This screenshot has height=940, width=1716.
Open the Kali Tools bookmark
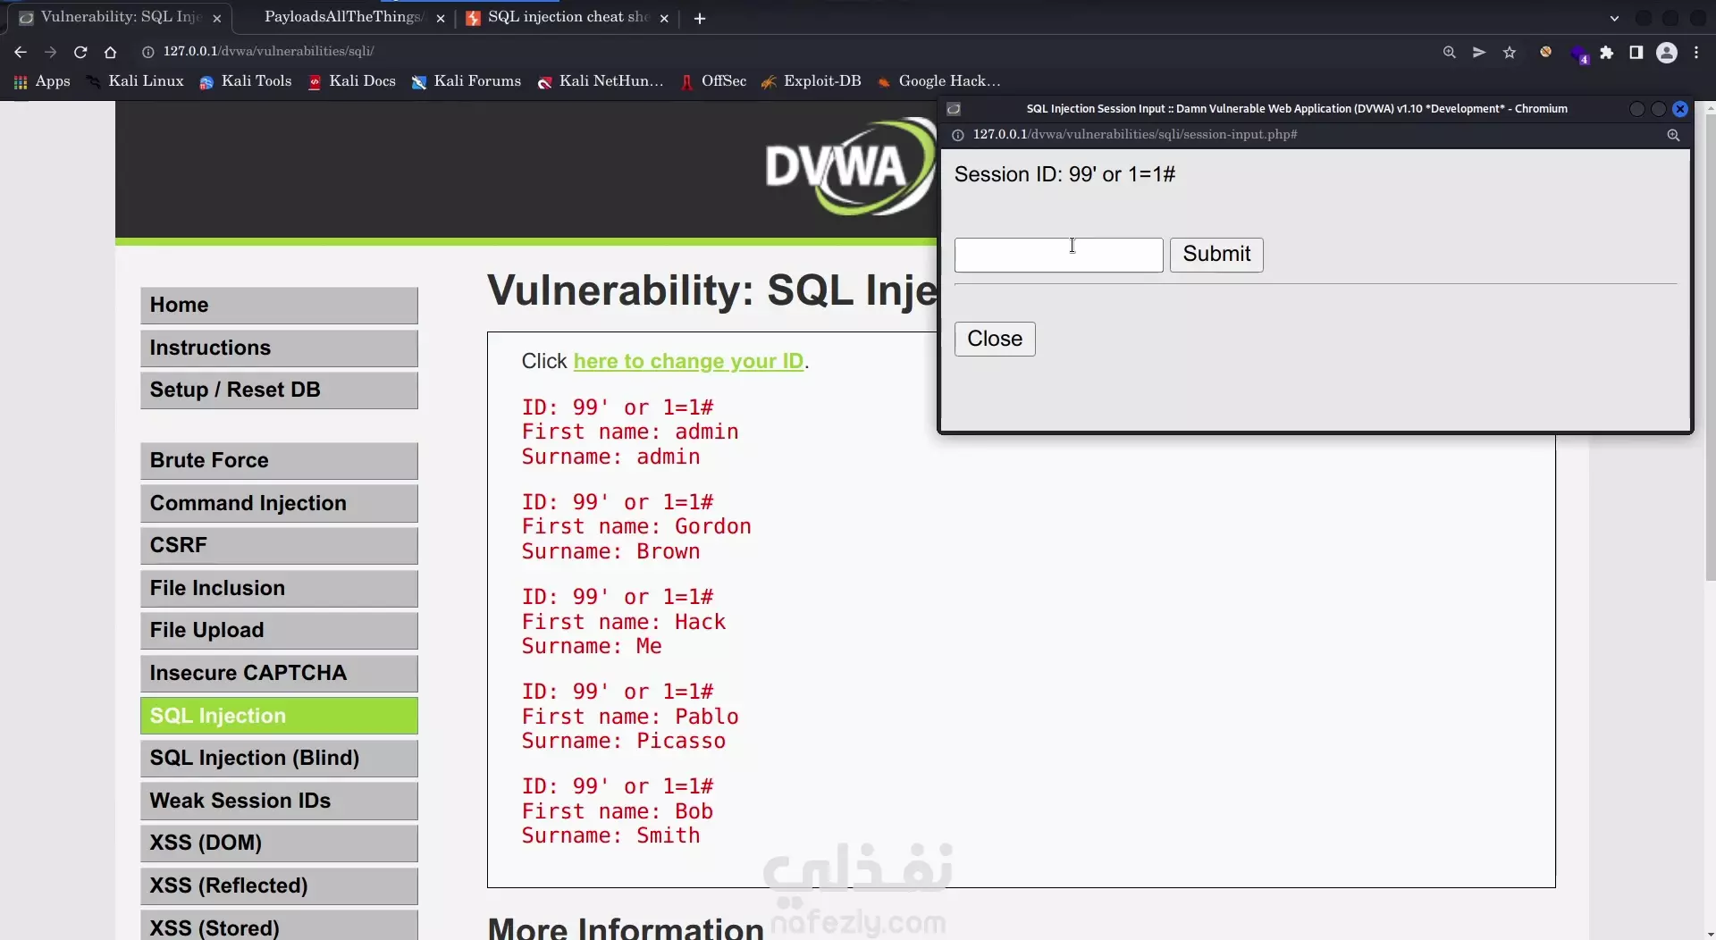246,81
